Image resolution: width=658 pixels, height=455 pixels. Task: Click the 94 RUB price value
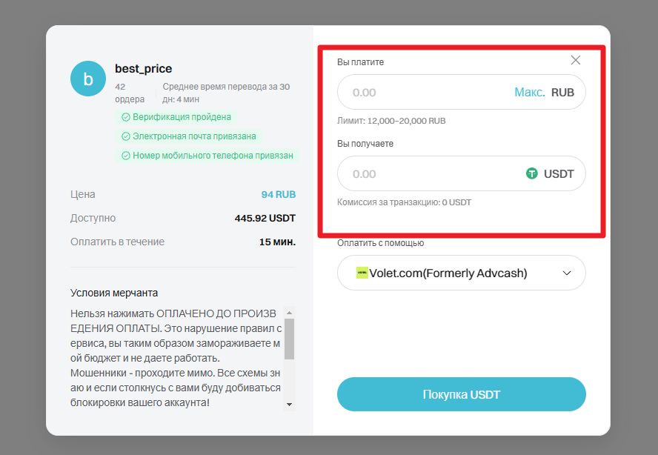[x=279, y=194]
